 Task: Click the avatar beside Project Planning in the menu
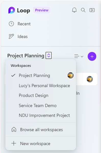coord(71,75)
